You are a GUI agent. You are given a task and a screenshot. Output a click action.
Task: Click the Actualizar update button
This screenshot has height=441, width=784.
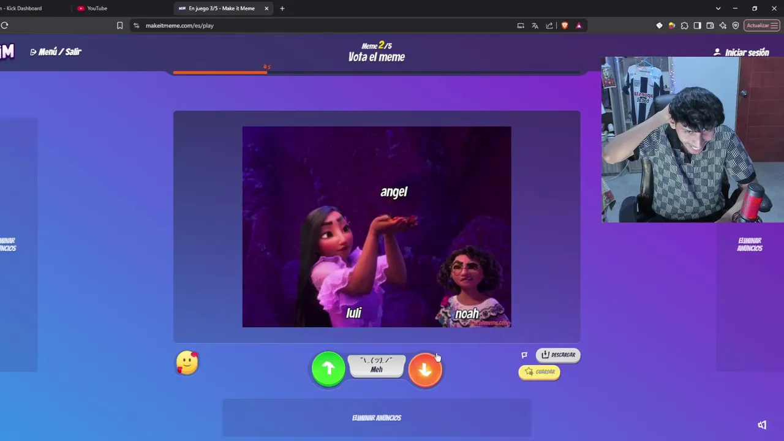761,26
